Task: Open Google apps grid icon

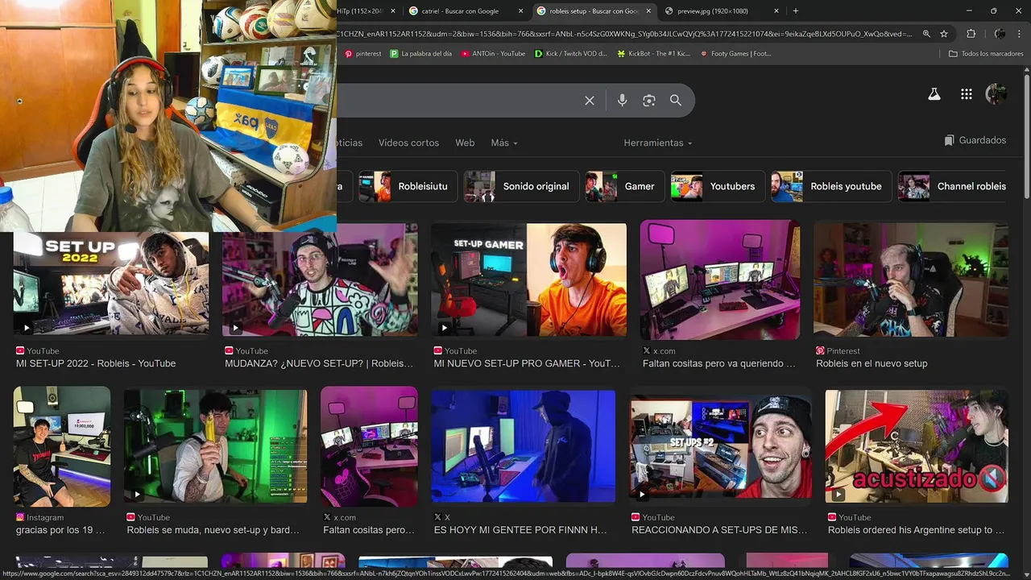Action: 967,94
